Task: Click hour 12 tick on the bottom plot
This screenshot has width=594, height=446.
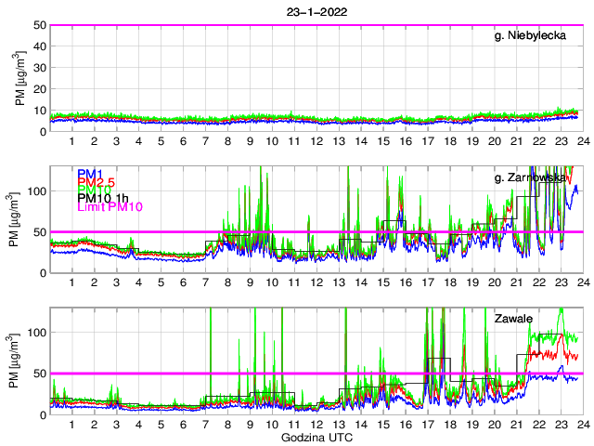Action: click(x=316, y=425)
